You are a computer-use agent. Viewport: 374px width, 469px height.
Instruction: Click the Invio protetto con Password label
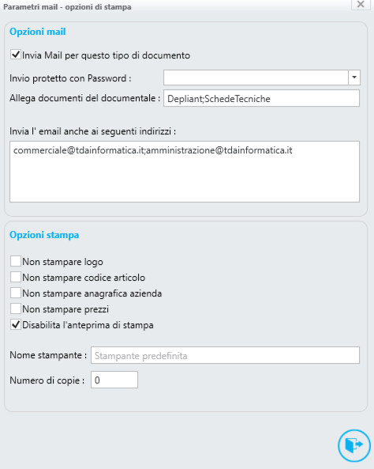(70, 78)
